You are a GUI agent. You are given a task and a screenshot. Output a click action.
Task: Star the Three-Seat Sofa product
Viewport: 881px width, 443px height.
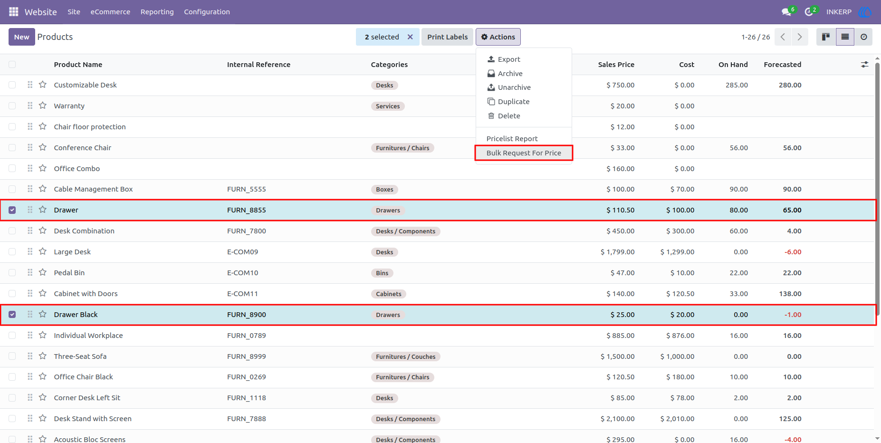[43, 356]
